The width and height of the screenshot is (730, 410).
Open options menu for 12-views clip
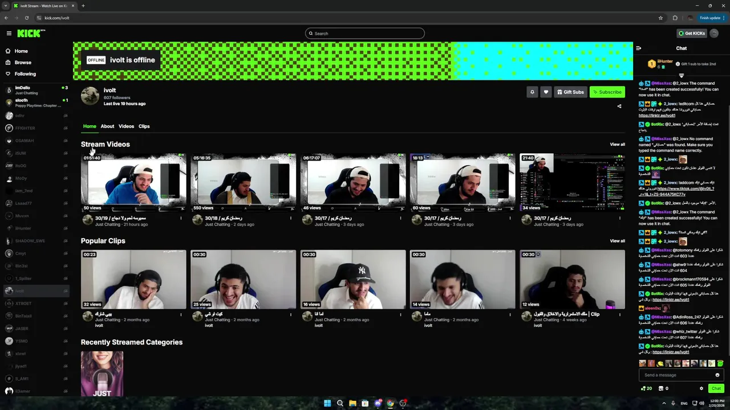(x=620, y=314)
